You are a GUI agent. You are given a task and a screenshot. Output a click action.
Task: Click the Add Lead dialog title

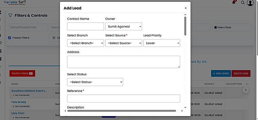click(72, 8)
